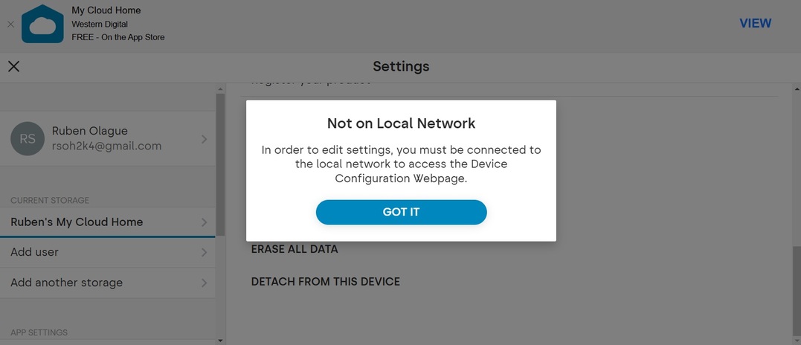
Task: Expand Ruben's My Cloud Home chevron
Action: click(204, 222)
